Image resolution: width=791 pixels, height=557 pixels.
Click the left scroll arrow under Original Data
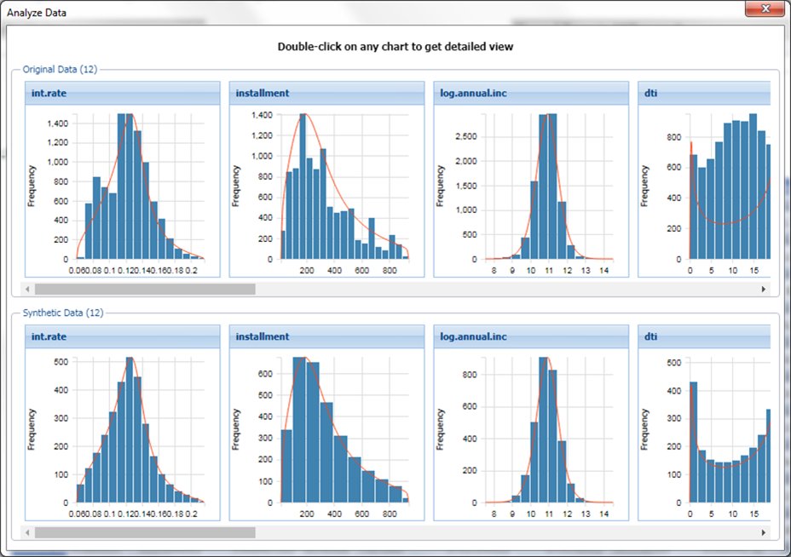[28, 290]
